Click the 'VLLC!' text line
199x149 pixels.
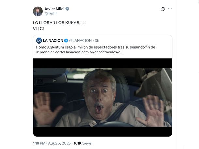click(x=38, y=29)
